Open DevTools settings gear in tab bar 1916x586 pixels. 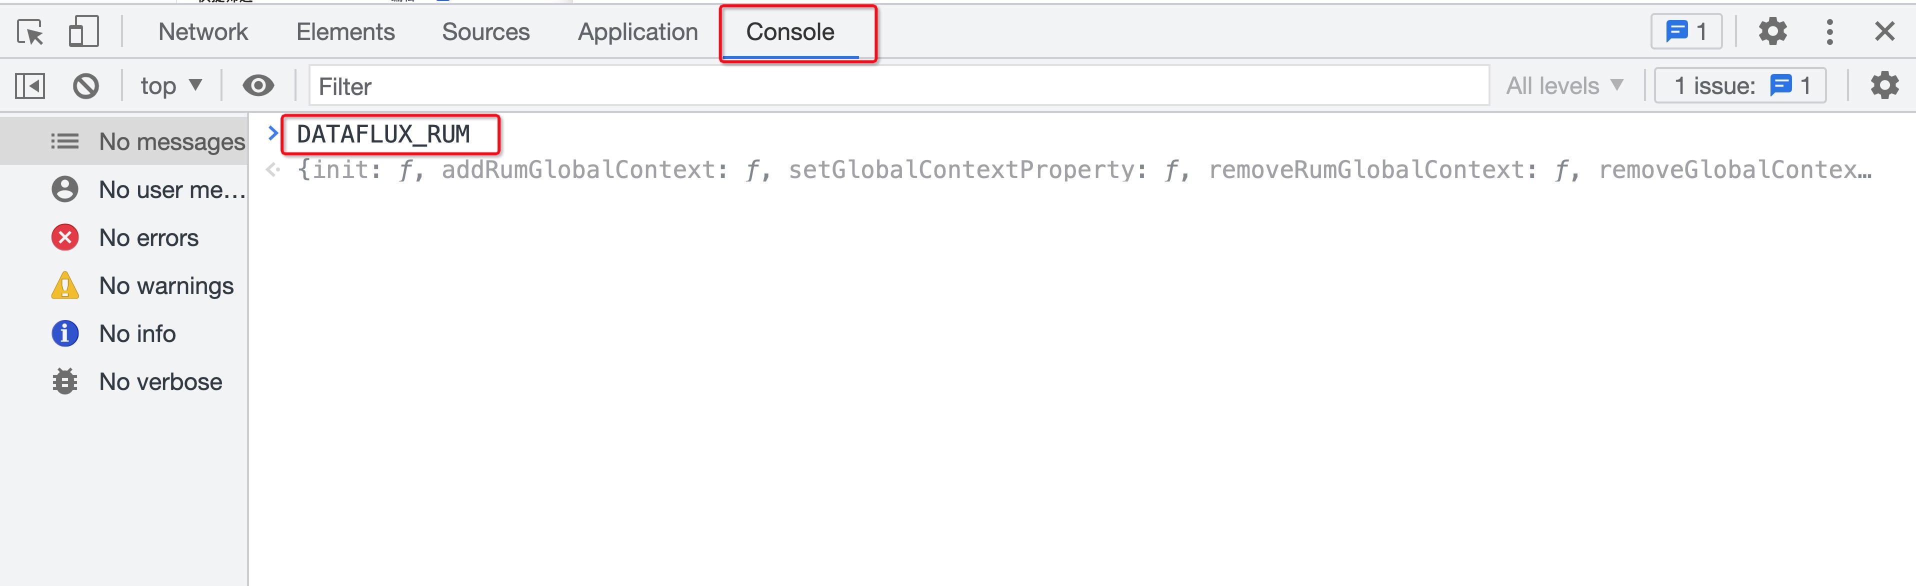pos(1772,32)
